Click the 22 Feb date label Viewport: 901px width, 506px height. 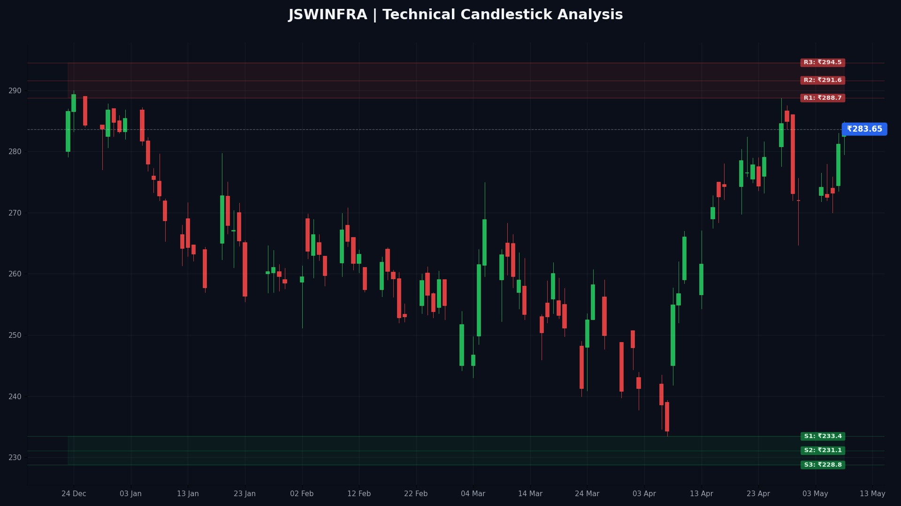click(x=416, y=494)
